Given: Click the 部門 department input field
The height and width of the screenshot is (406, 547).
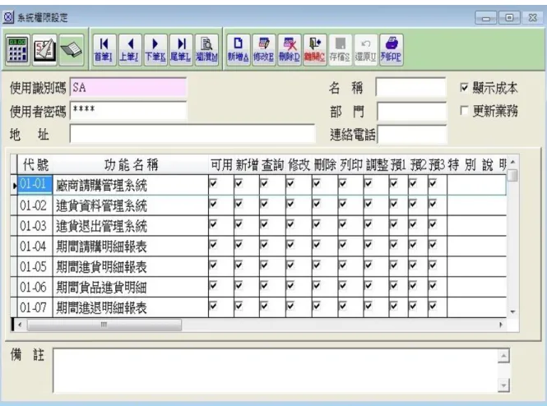Looking at the screenshot, I should click(x=411, y=111).
